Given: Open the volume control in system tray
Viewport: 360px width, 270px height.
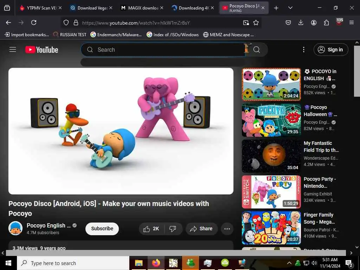Looking at the screenshot, I should pyautogui.click(x=314, y=263).
